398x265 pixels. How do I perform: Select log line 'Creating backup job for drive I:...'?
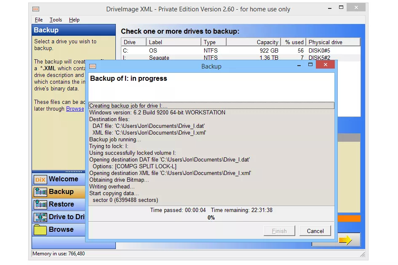[211, 106]
